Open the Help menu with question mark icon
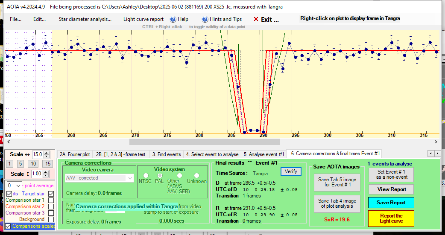The width and height of the screenshot is (445, 235). [x=179, y=19]
